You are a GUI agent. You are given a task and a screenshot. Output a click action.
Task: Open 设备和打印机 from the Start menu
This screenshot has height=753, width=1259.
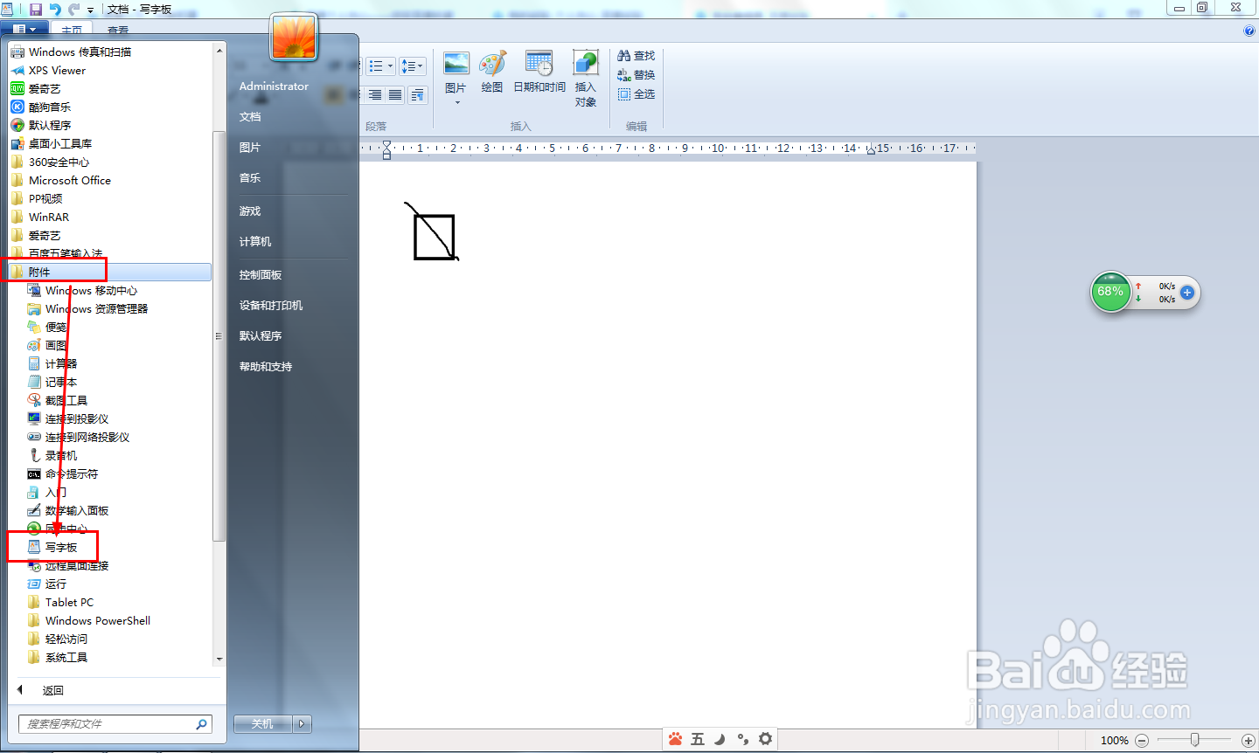[x=271, y=306]
